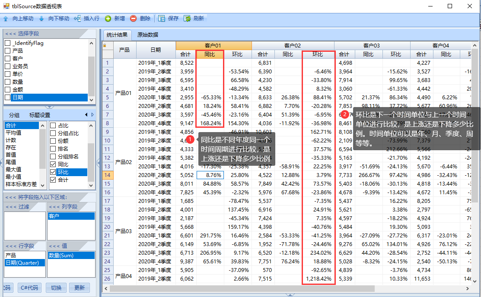Click the 向上移动 up-arrow icon

pos(6,19)
